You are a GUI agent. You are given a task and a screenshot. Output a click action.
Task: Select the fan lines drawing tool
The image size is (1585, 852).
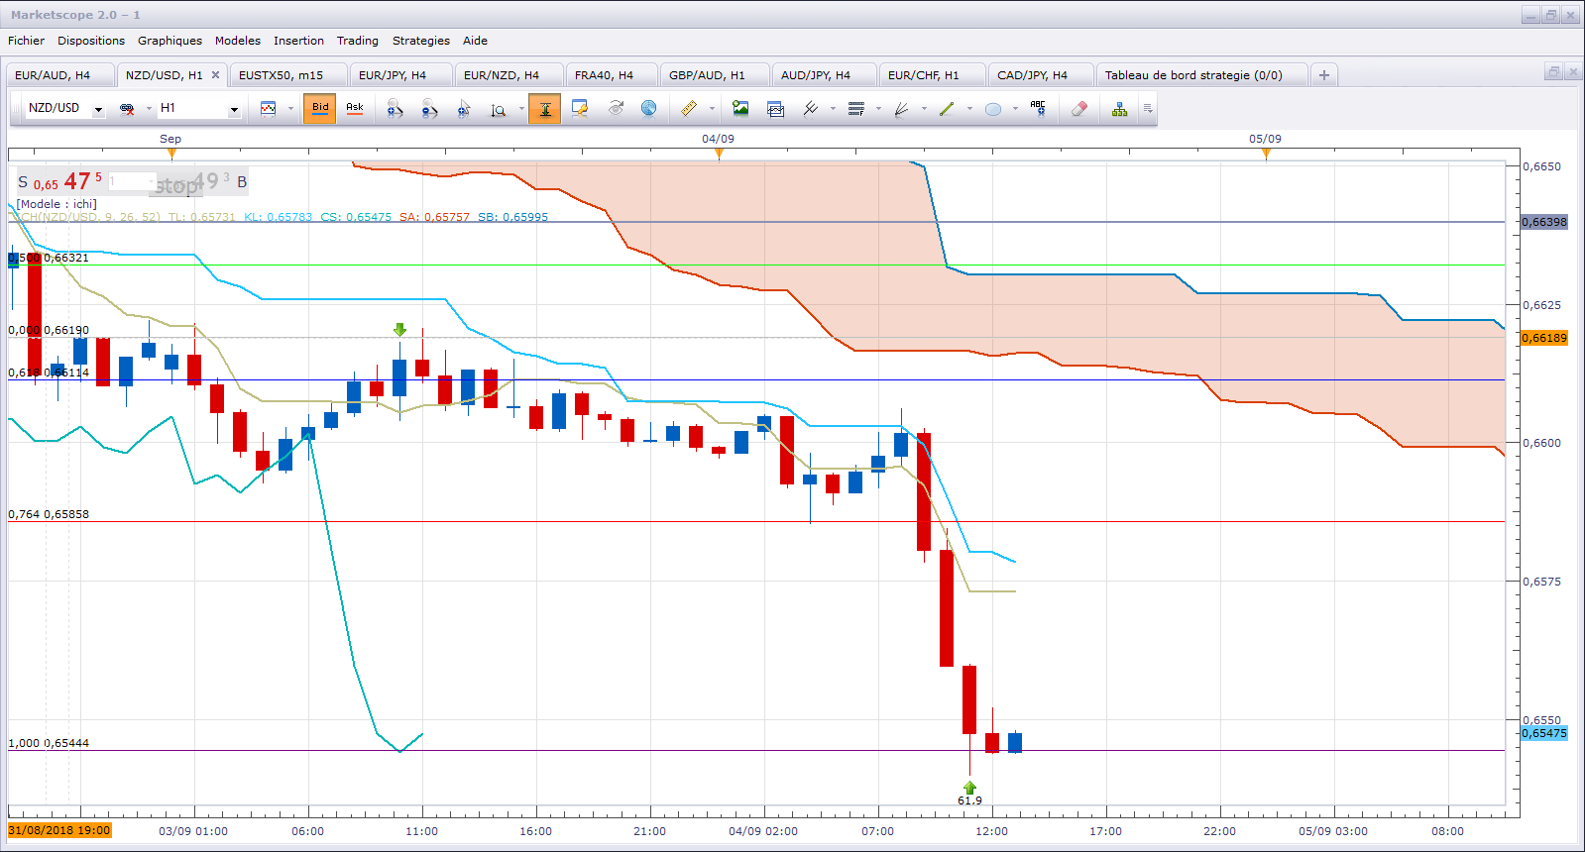(x=901, y=109)
